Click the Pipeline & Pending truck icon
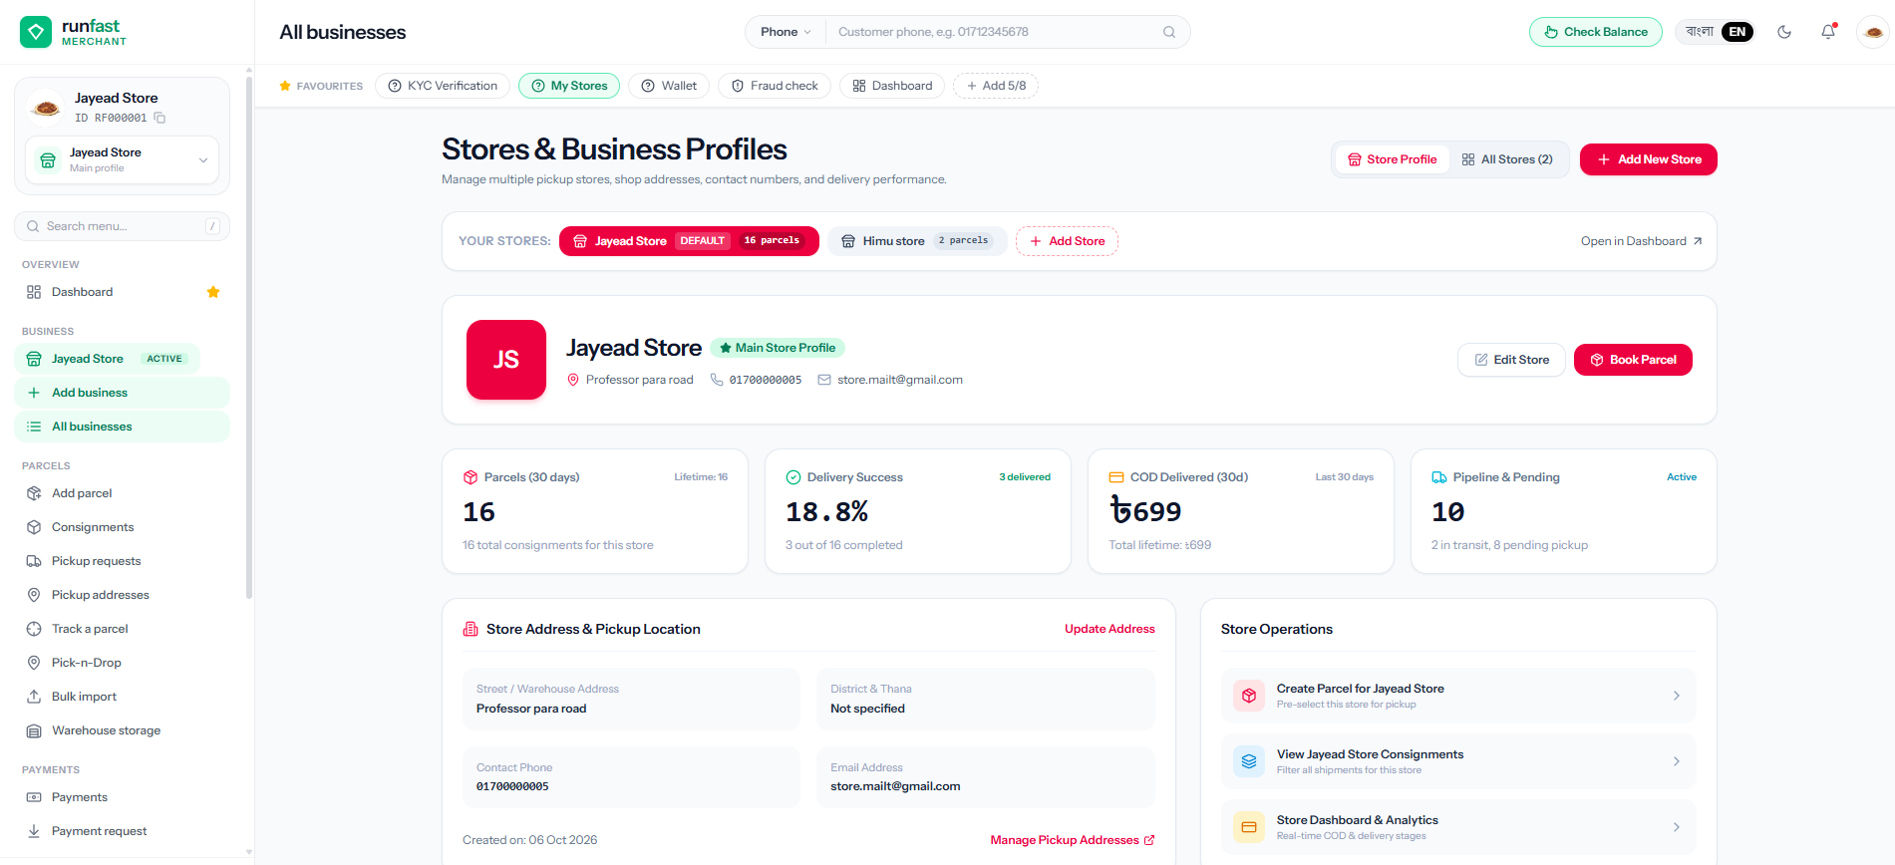The height and width of the screenshot is (865, 1895). (1439, 477)
